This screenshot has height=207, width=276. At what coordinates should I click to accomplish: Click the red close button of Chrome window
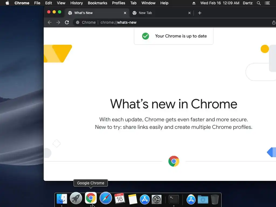(49, 12)
